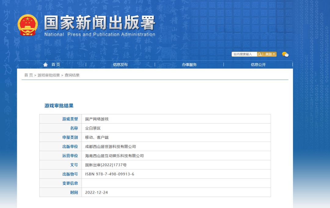Screen dimensions: 330x208
Task: Open the 首页 navigation menu item
Action: tap(56, 65)
